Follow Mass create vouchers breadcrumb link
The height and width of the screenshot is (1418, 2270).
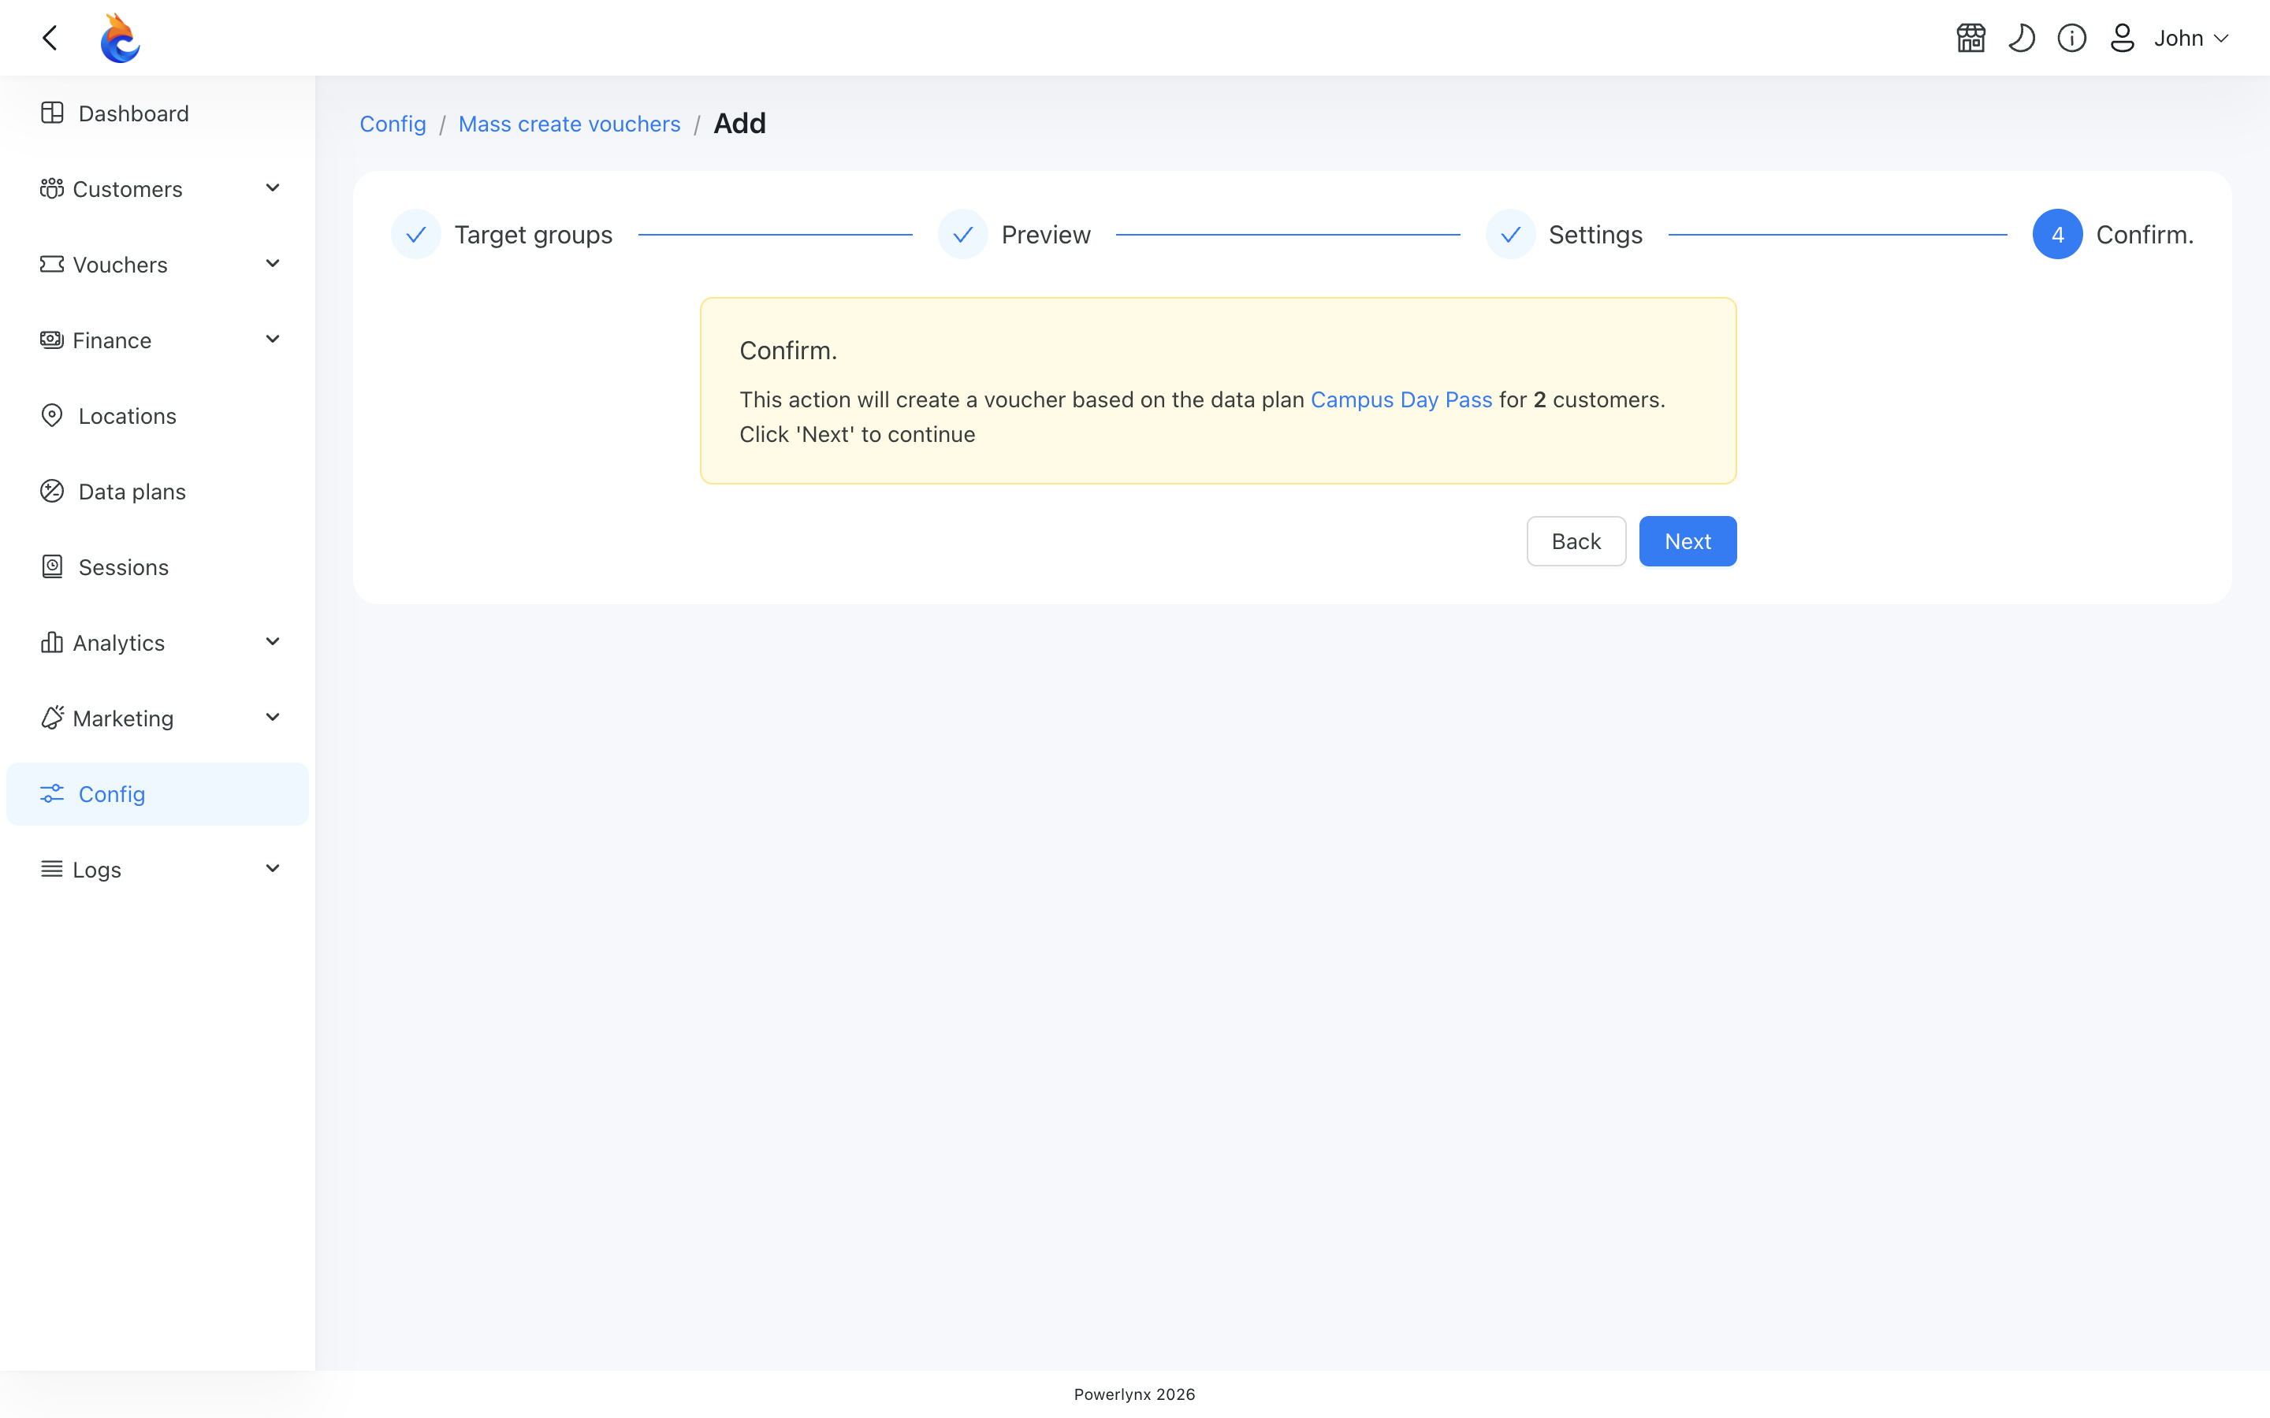tap(569, 124)
